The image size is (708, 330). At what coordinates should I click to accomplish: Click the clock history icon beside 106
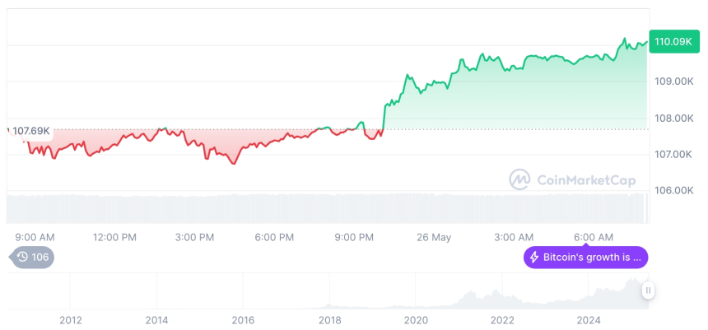click(x=22, y=258)
